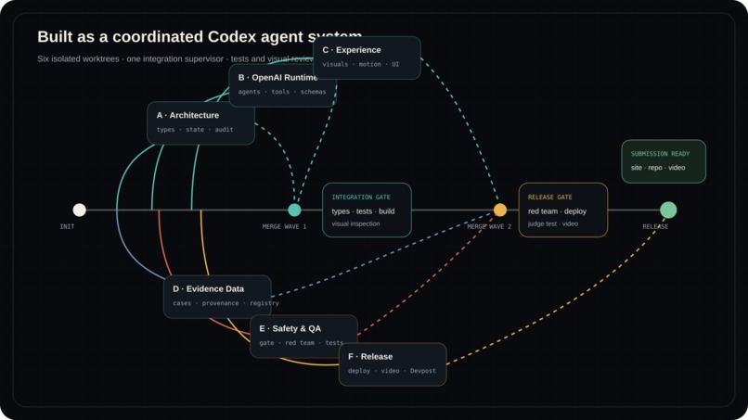Viewport: 748px width, 420px height.
Task: Click 'agents · tools · schemas' text
Action: (282, 92)
